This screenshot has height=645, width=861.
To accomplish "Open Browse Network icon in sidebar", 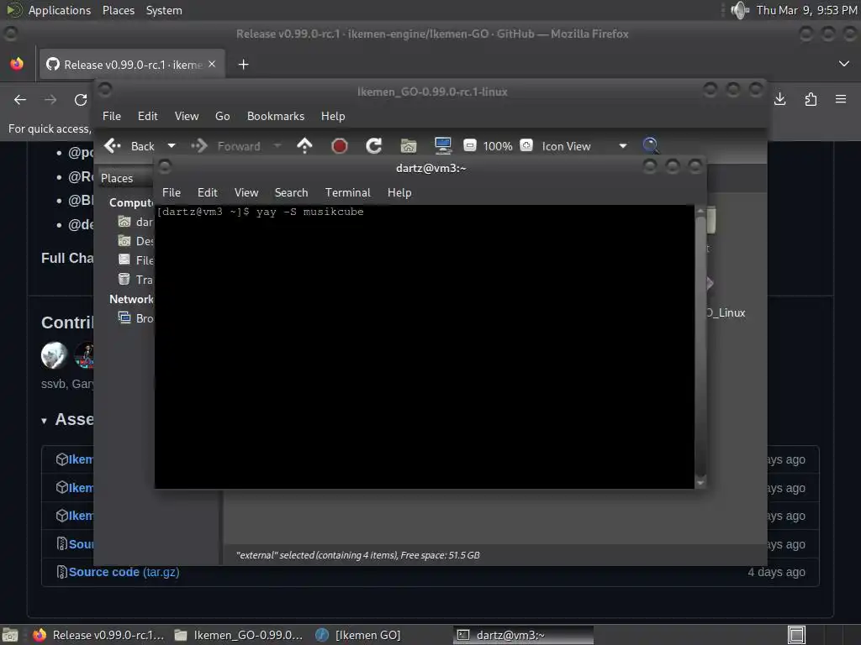I will [x=124, y=317].
